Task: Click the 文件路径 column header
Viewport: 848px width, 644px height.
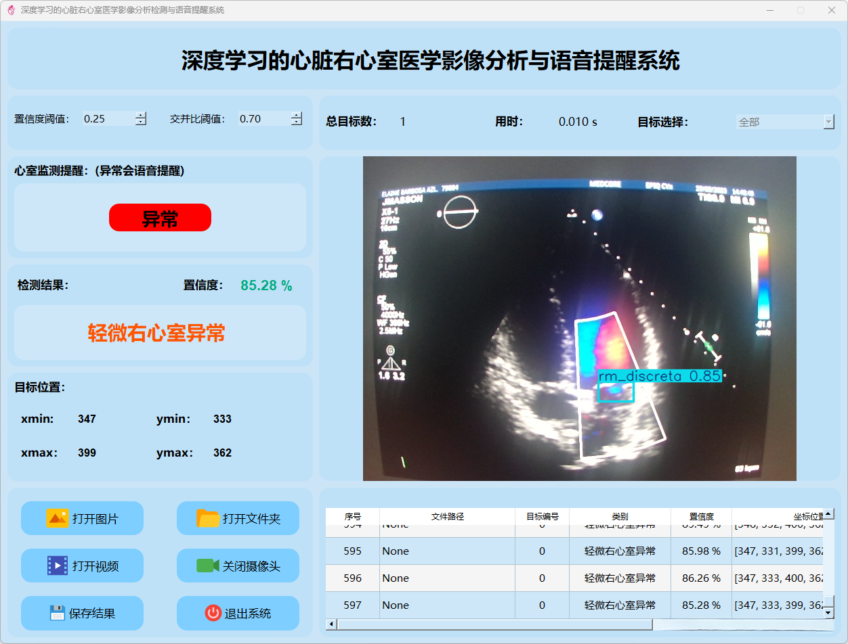Action: click(447, 516)
